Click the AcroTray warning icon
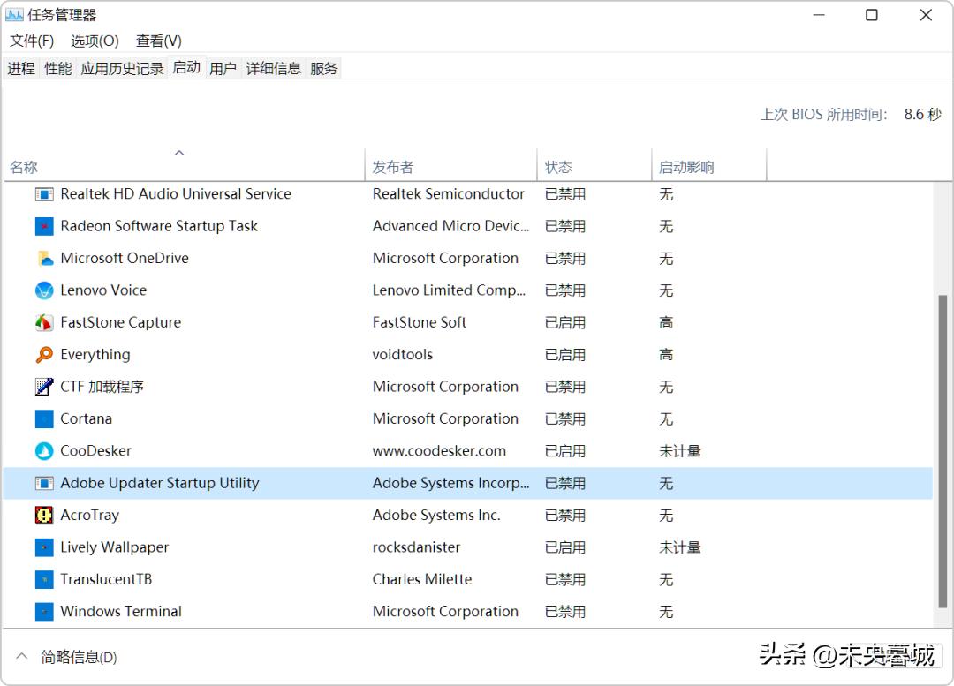The height and width of the screenshot is (686, 954). click(x=44, y=515)
